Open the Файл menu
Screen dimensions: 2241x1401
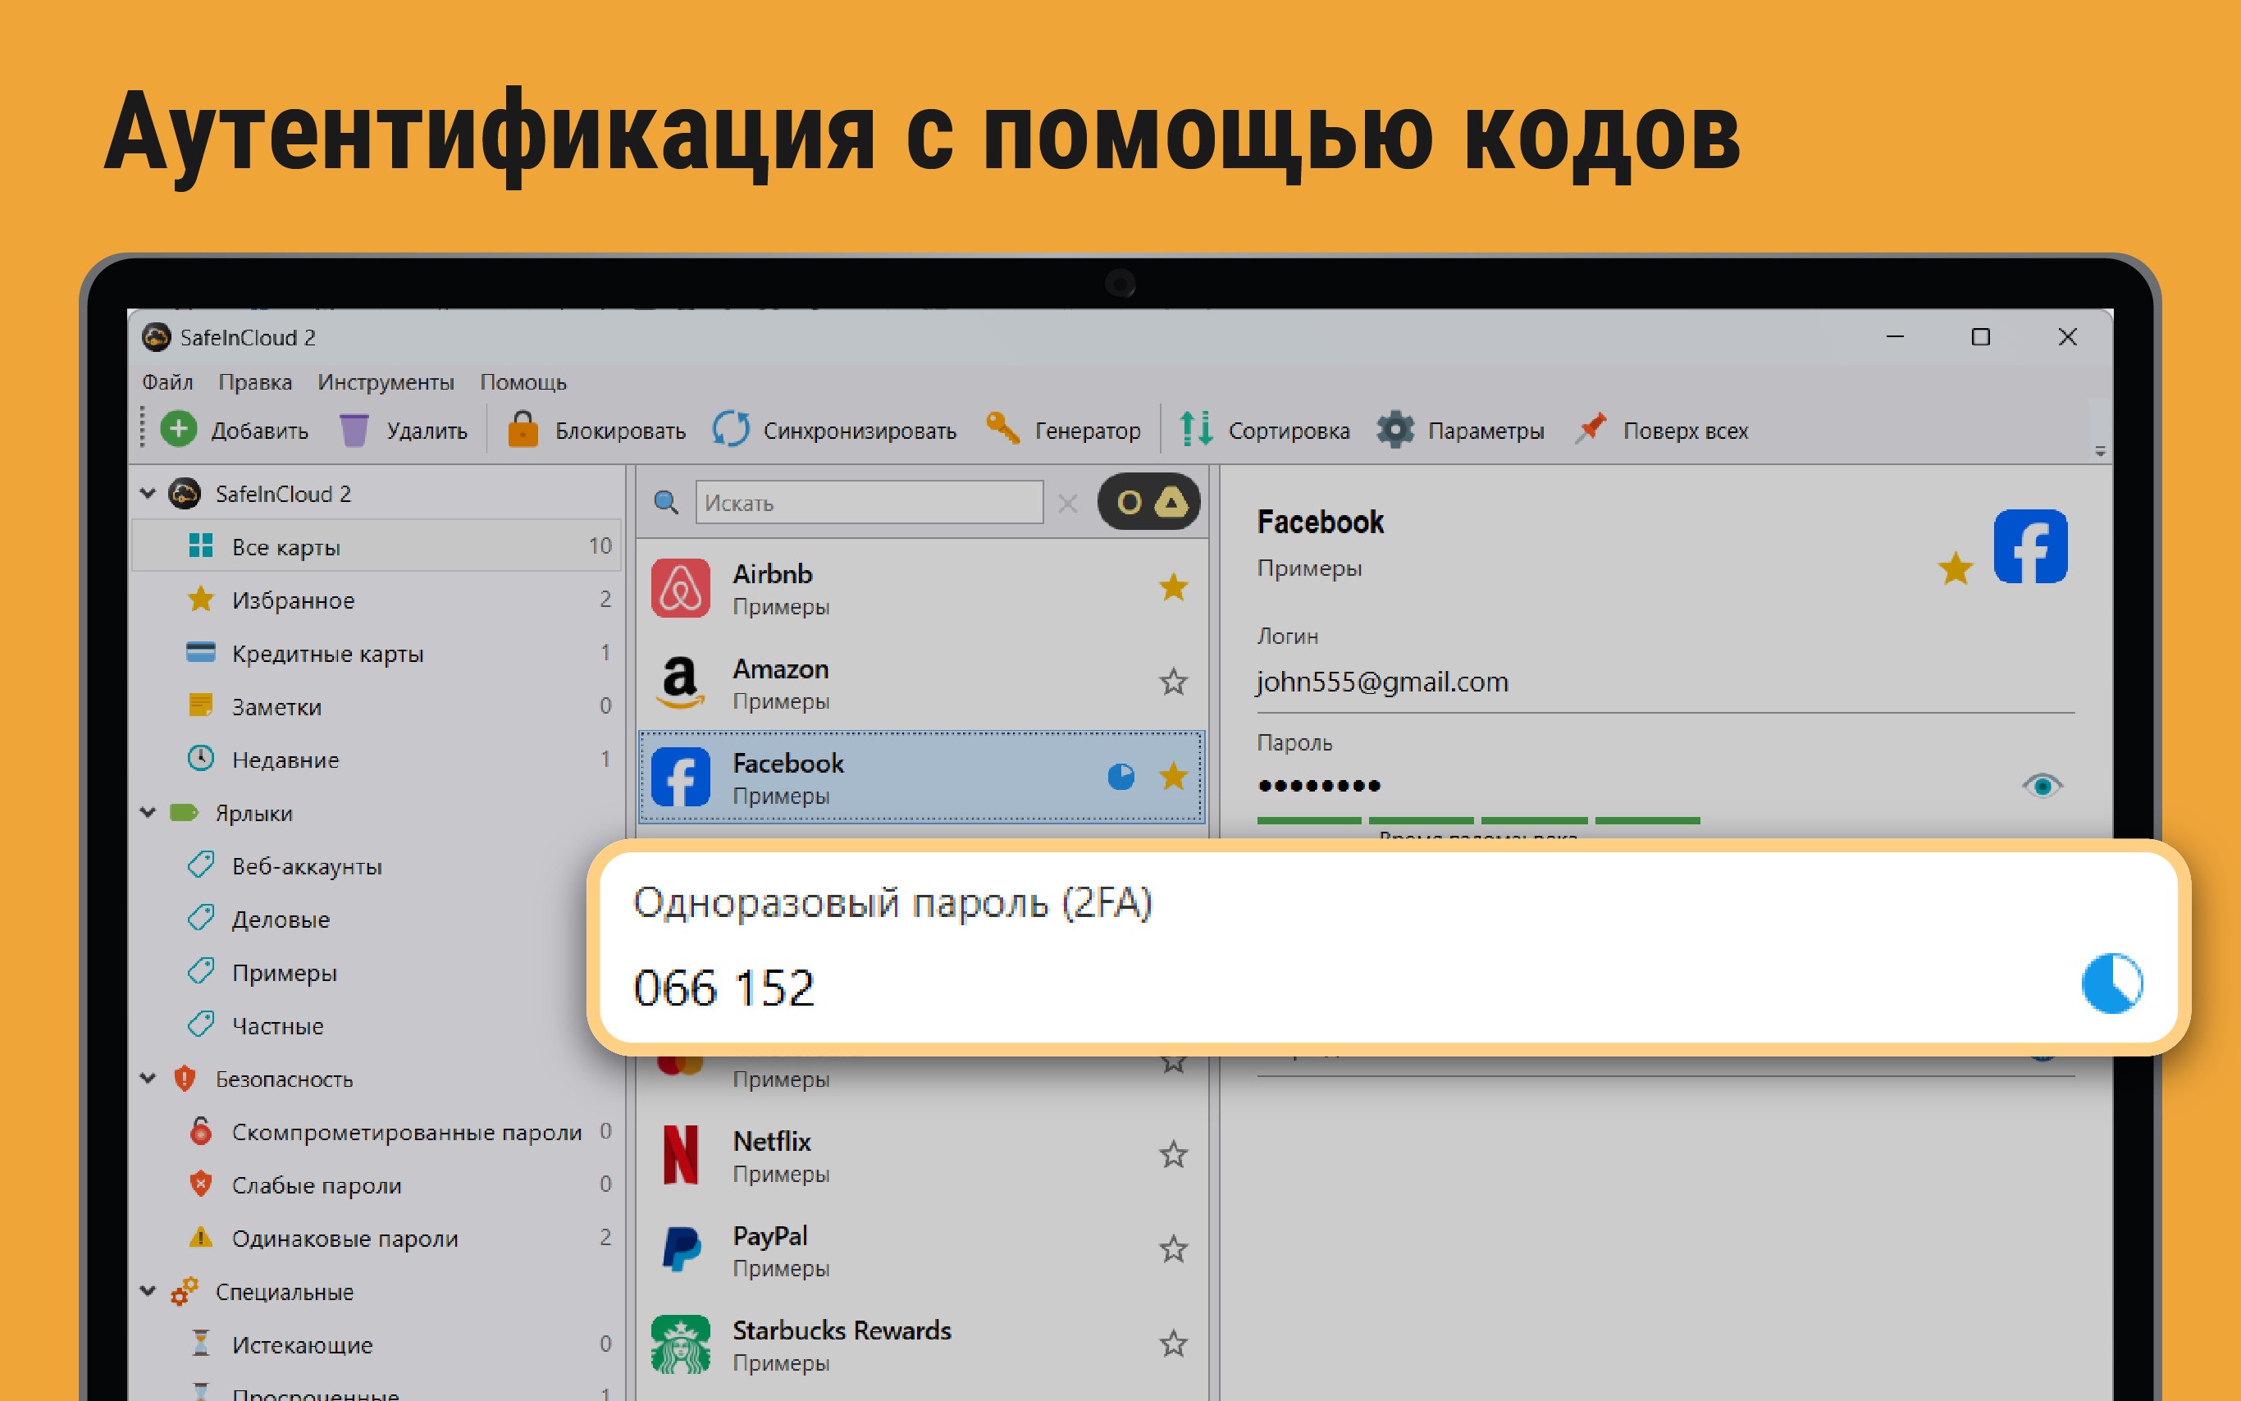pyautogui.click(x=167, y=381)
